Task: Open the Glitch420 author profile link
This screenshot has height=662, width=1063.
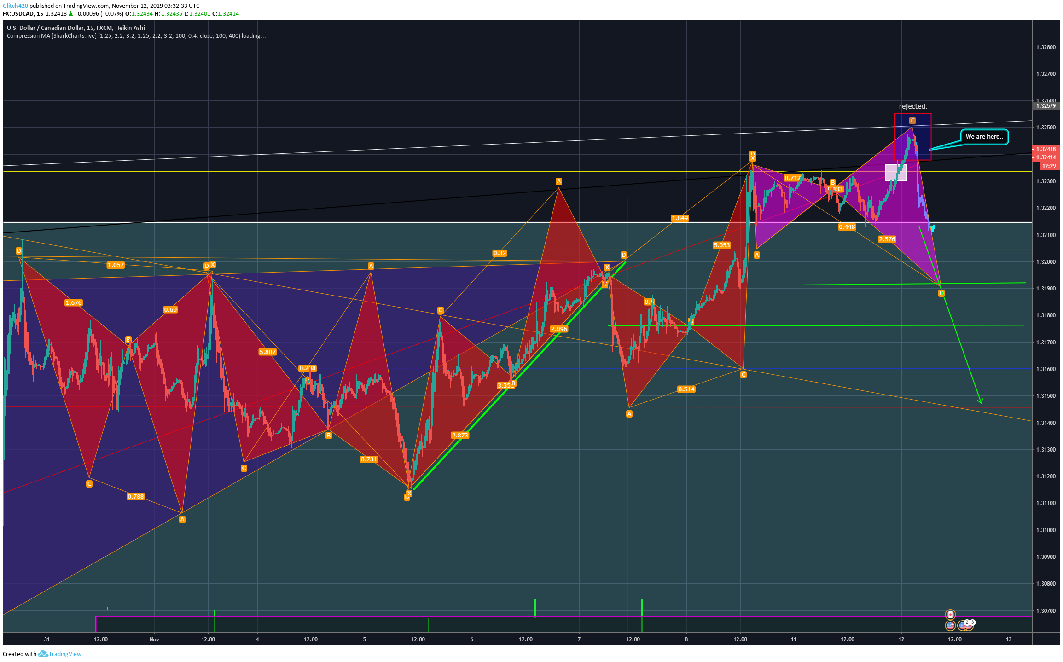Action: coord(15,6)
